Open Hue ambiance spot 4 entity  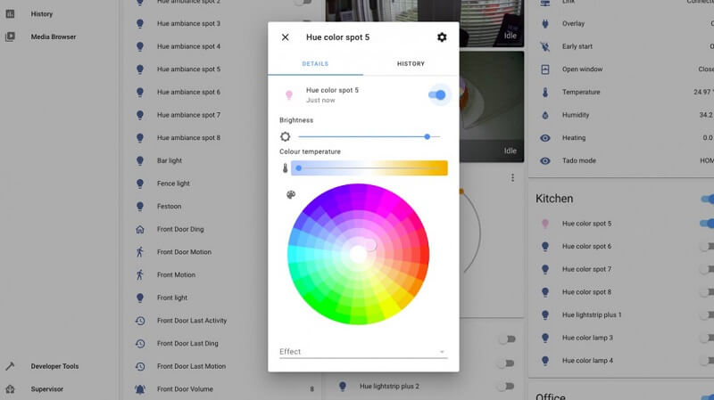[x=188, y=46]
